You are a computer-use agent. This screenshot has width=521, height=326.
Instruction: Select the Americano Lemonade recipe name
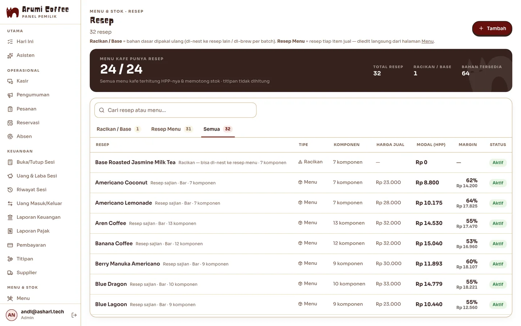point(123,203)
